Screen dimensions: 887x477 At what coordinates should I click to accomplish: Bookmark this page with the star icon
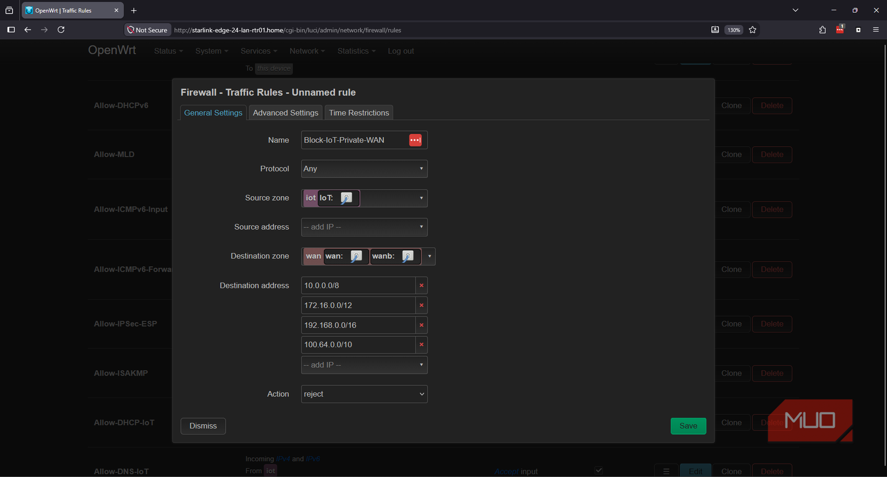coord(753,30)
